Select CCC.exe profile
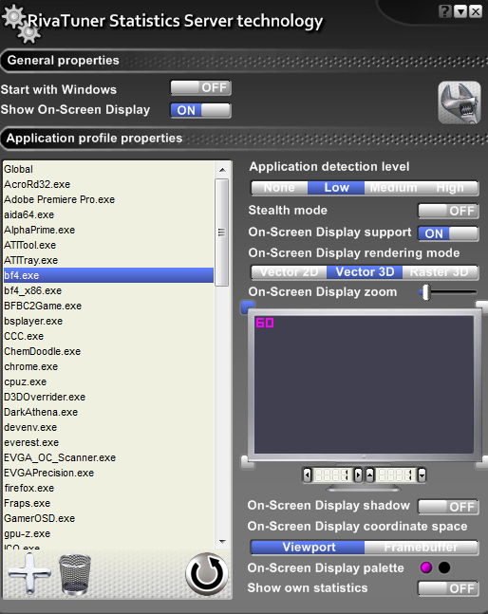This screenshot has height=614, width=488. point(108,336)
